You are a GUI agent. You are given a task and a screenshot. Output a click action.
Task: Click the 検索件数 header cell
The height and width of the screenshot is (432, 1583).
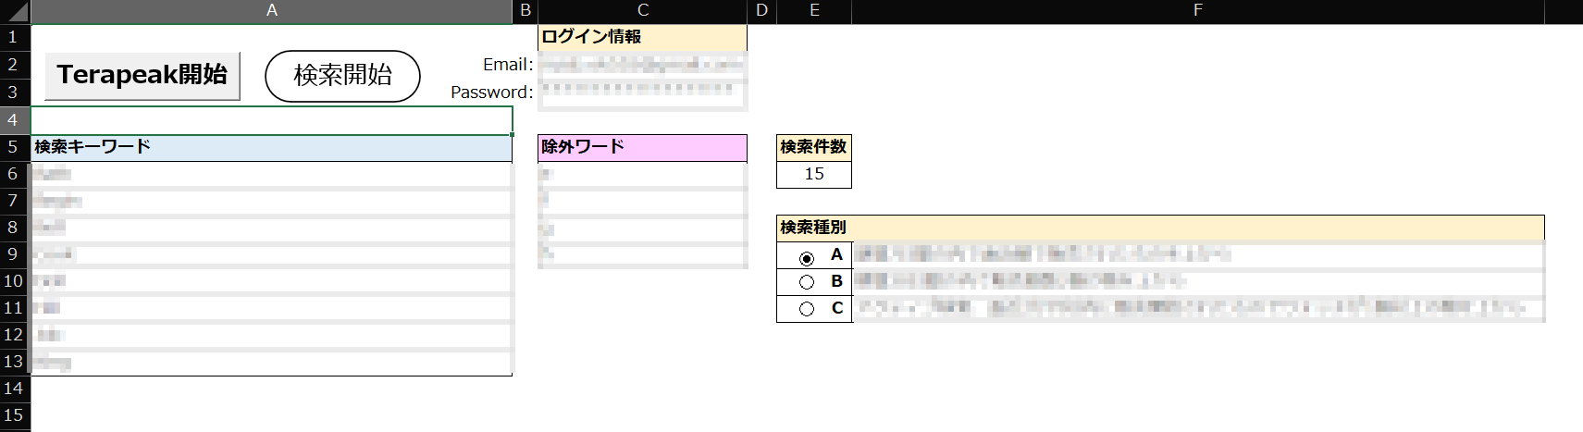(x=814, y=147)
